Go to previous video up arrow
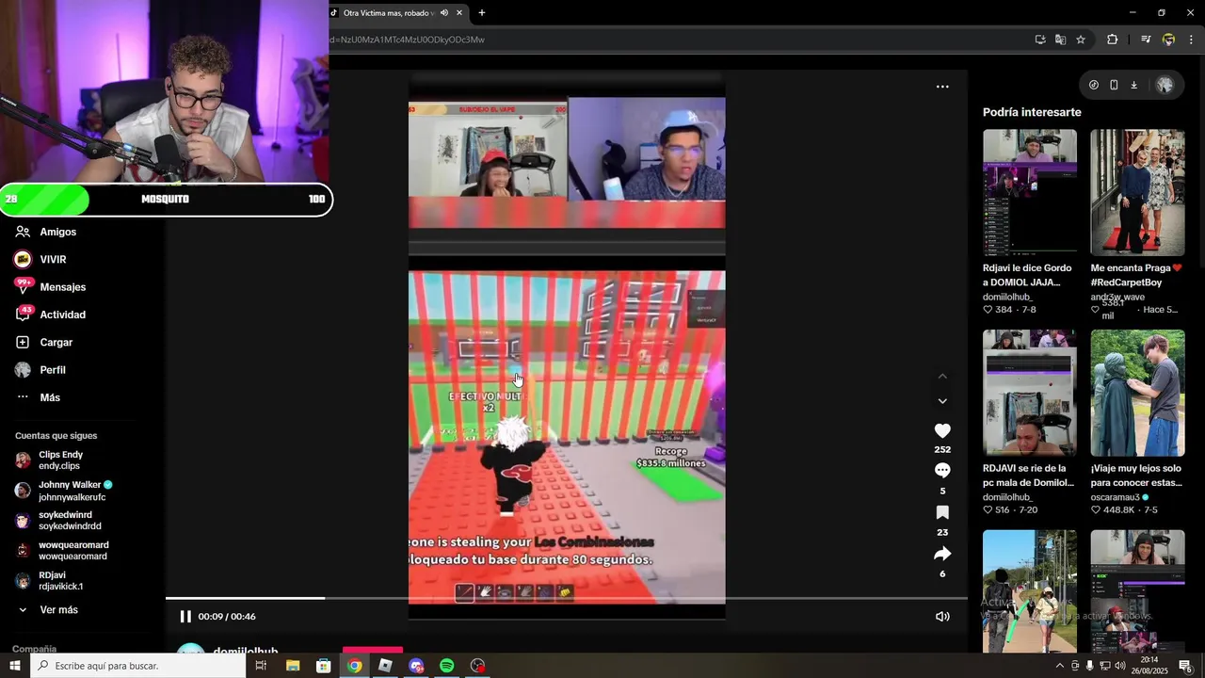 942,376
